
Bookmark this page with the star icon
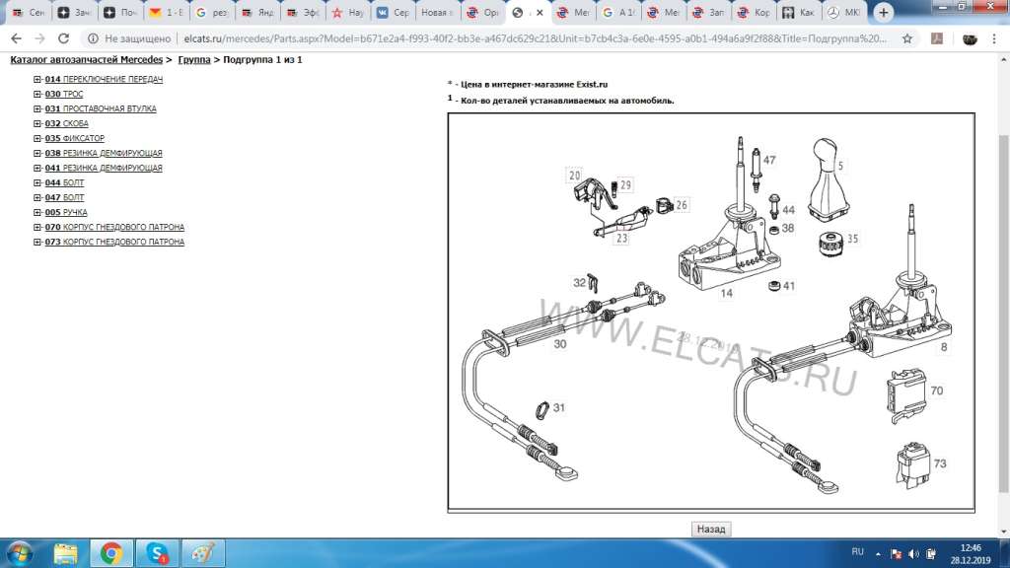point(906,39)
